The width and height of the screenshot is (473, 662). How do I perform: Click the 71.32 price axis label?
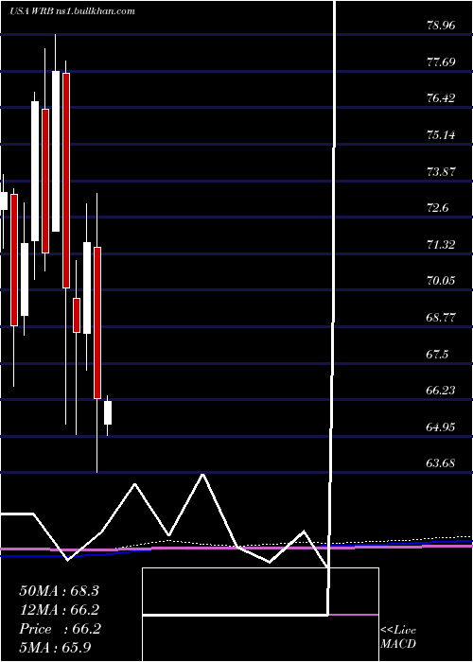pyautogui.click(x=442, y=244)
